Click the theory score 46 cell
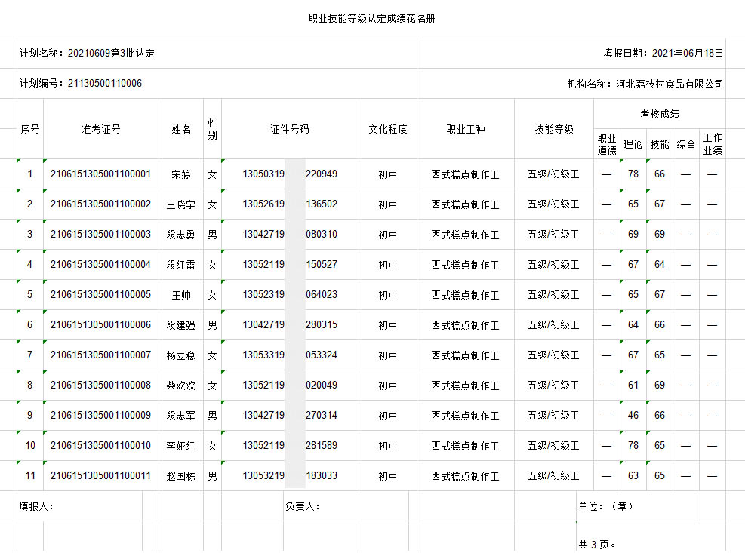The height and width of the screenshot is (553, 745). [633, 416]
